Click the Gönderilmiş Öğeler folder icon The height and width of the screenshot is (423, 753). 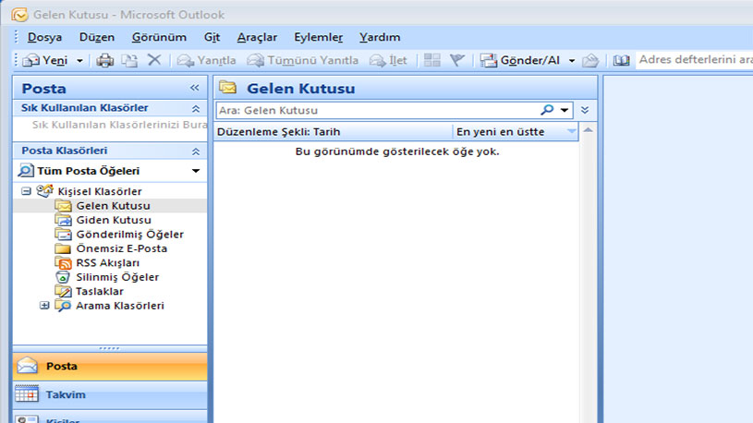coord(63,235)
